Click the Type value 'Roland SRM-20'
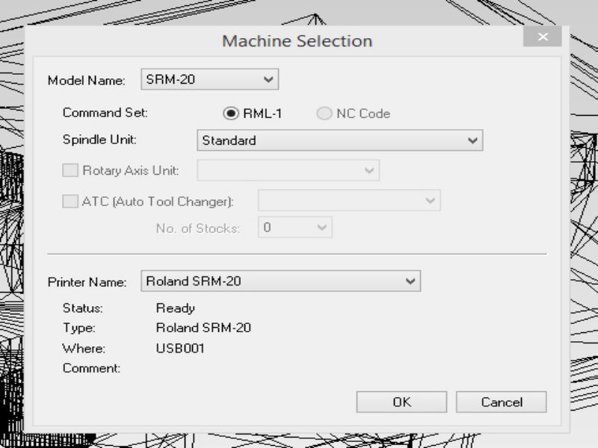 (203, 328)
